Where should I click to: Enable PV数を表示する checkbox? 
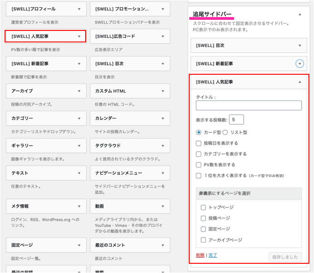(198, 165)
